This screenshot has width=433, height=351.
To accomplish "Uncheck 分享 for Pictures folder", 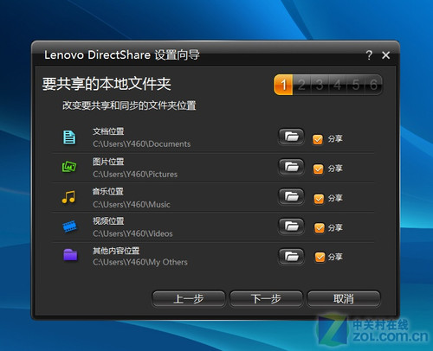I will tap(318, 169).
